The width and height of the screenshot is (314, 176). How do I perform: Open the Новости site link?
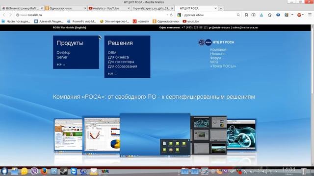click(x=217, y=54)
